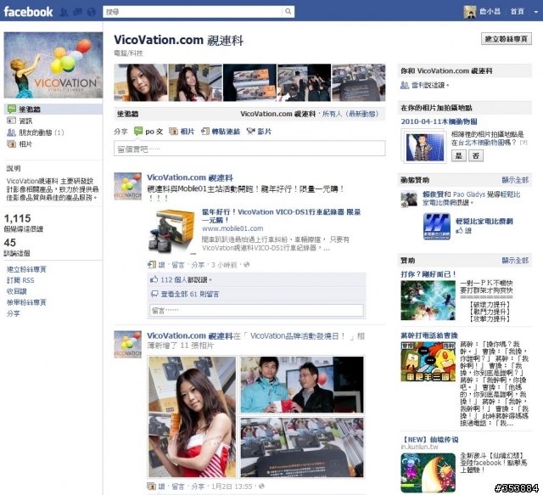The width and height of the screenshot is (543, 495).
Task: Open 輕鬆比家電比價網 sponsored page link
Action: (x=484, y=221)
